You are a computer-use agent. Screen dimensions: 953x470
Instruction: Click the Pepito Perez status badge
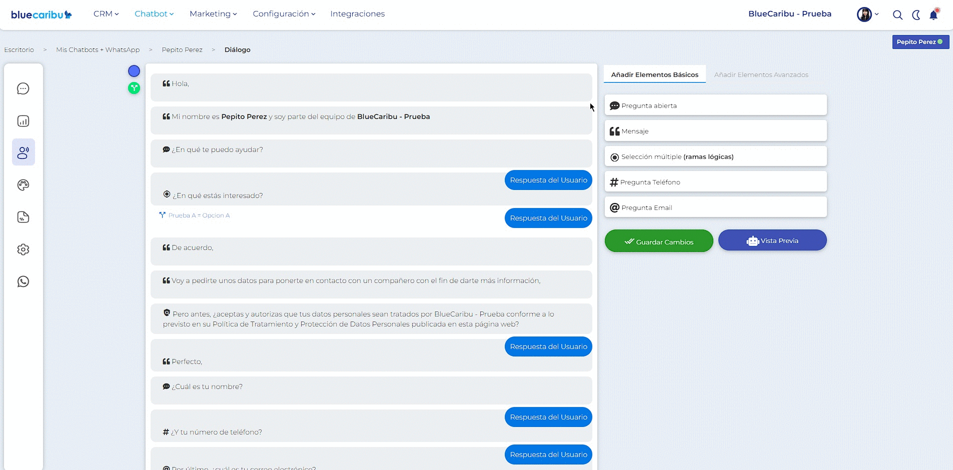click(920, 42)
